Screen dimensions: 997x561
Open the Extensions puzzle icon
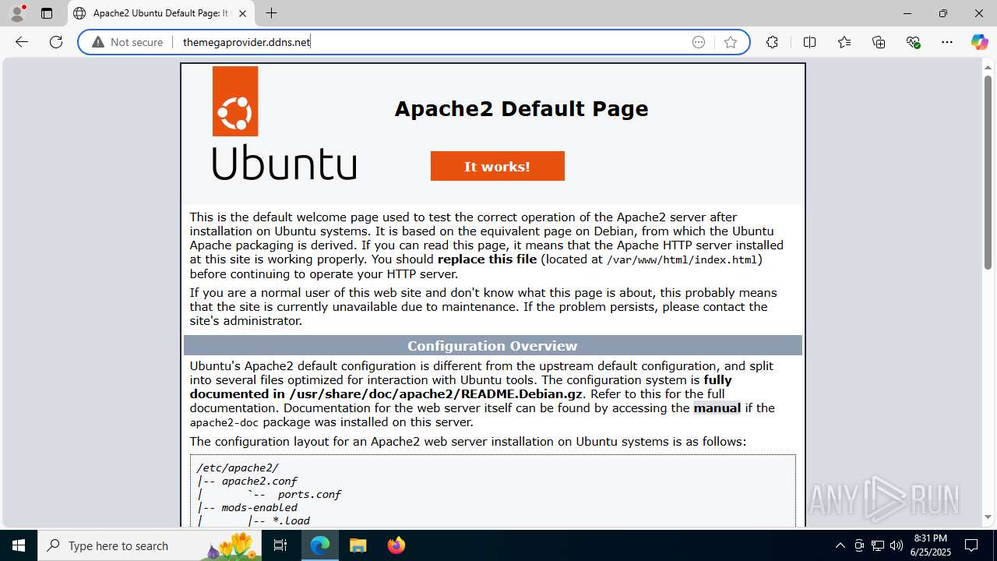[x=772, y=42]
